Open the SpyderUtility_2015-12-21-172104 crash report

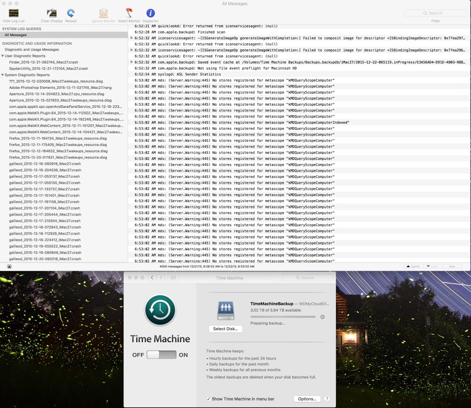(49, 69)
